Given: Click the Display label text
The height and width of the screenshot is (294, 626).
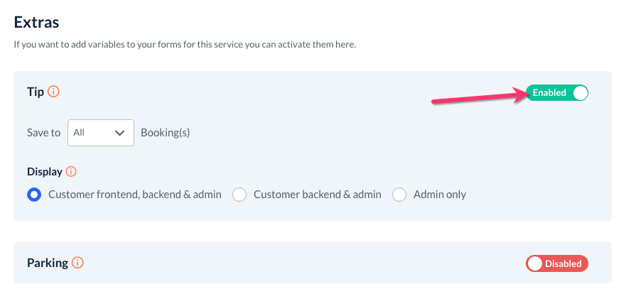Looking at the screenshot, I should (45, 172).
